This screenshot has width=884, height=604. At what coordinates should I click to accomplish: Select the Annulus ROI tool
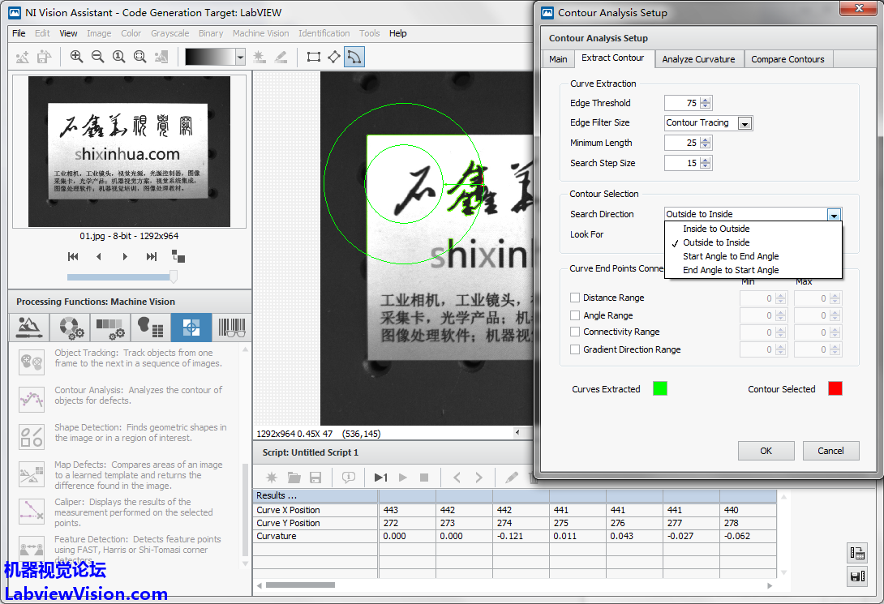click(x=354, y=56)
